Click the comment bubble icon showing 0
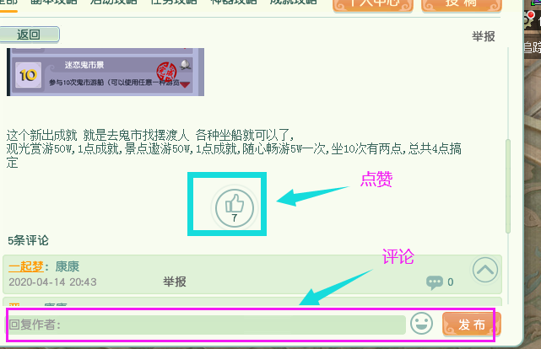541x349 pixels. 435,282
